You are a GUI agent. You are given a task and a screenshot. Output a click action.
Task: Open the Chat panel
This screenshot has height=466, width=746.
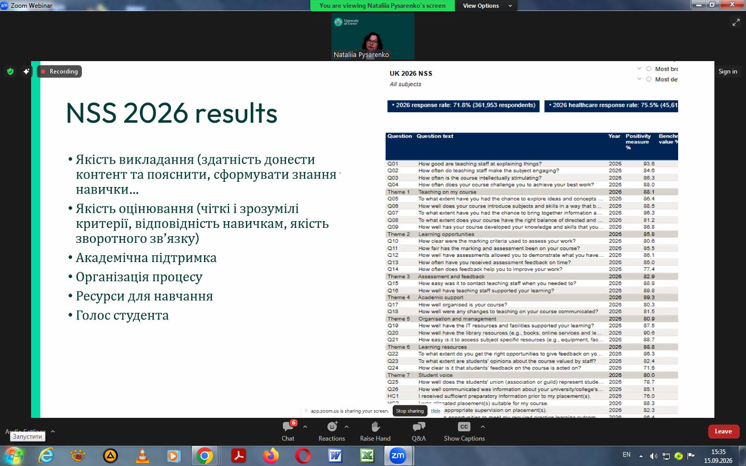tap(288, 431)
